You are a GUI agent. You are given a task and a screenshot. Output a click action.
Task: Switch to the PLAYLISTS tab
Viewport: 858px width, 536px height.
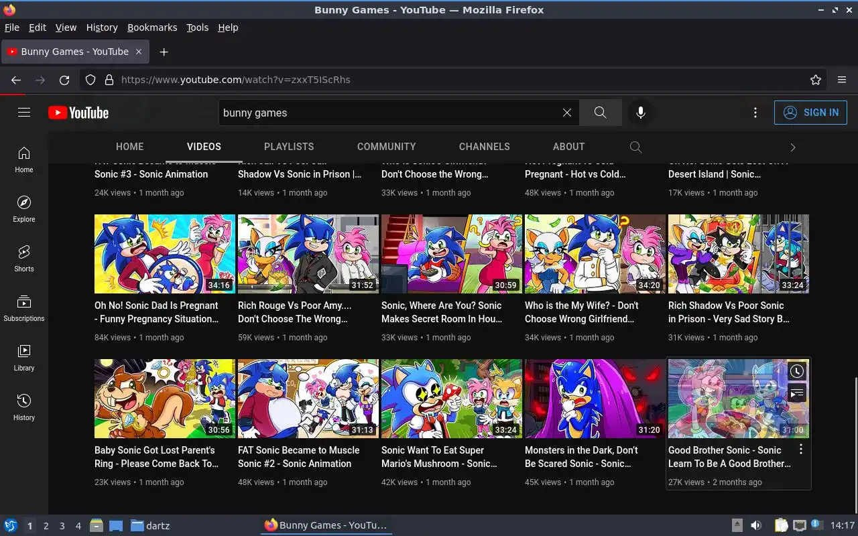tap(289, 147)
